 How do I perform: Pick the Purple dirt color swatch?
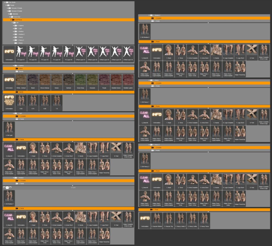tap(104, 81)
